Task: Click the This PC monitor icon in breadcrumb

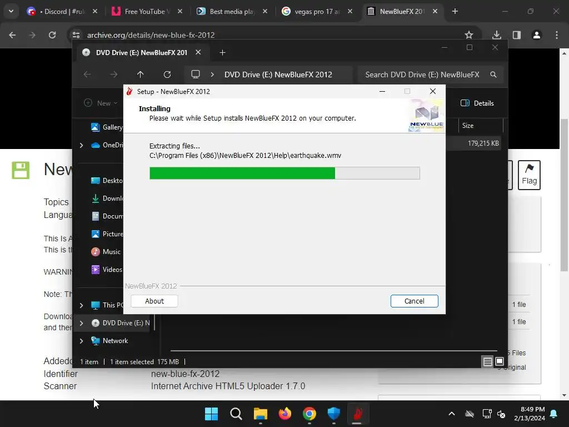Action: 196,75
